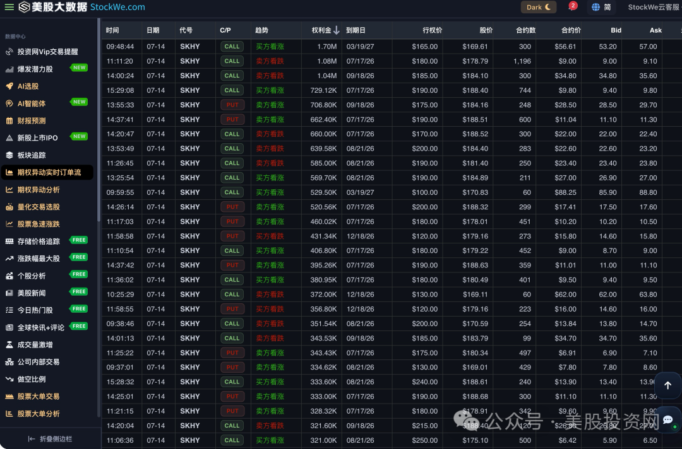Screen dimensions: 682x449
Task: Click the 量化交易选股 robot icon
Action: (9, 207)
